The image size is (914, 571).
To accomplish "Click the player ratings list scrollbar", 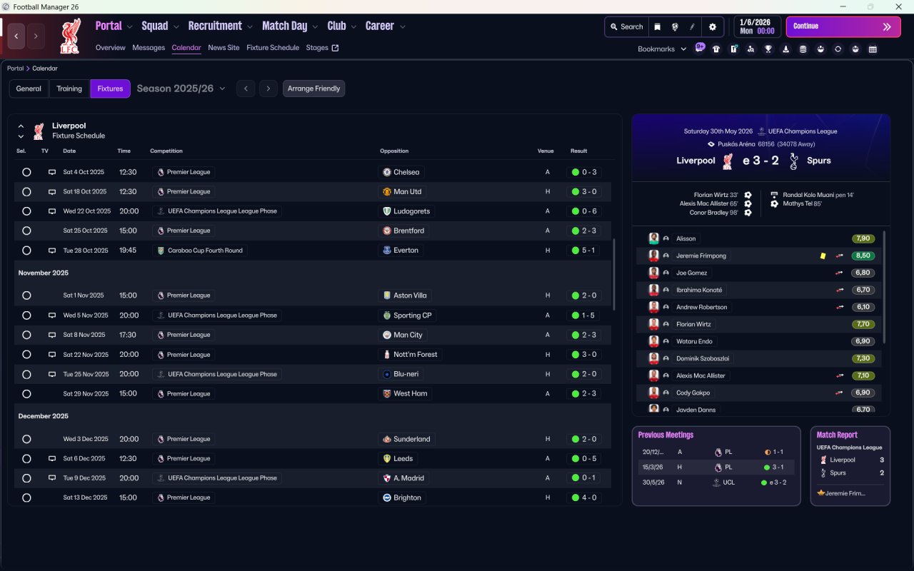I will (884, 285).
